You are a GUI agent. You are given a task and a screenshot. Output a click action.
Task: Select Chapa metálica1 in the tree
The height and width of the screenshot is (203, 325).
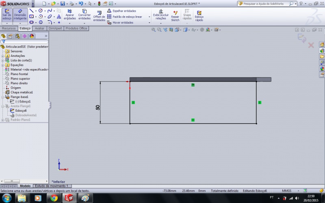tap(22, 92)
